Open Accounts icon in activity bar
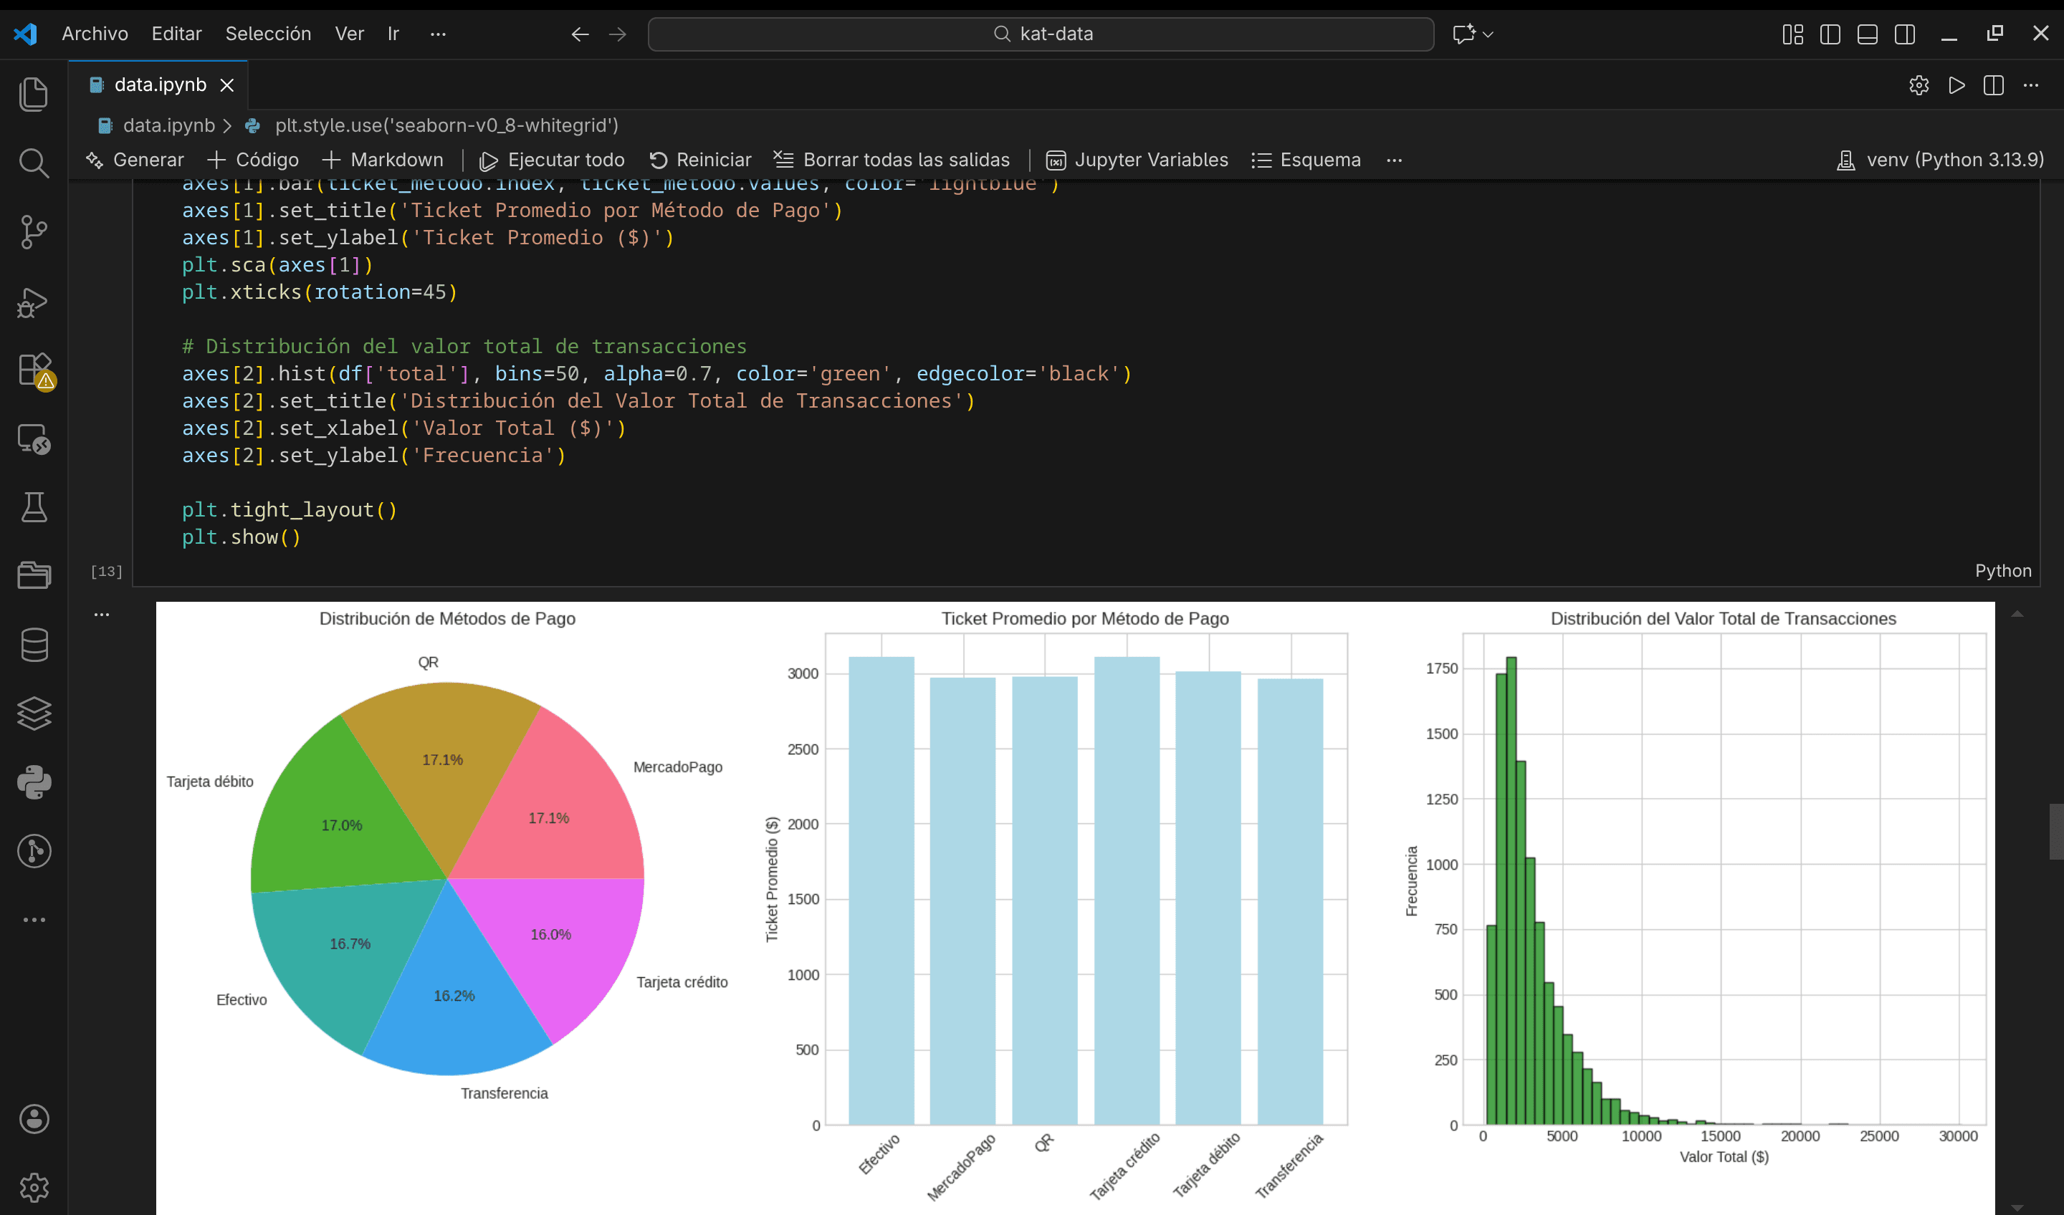 coord(34,1118)
